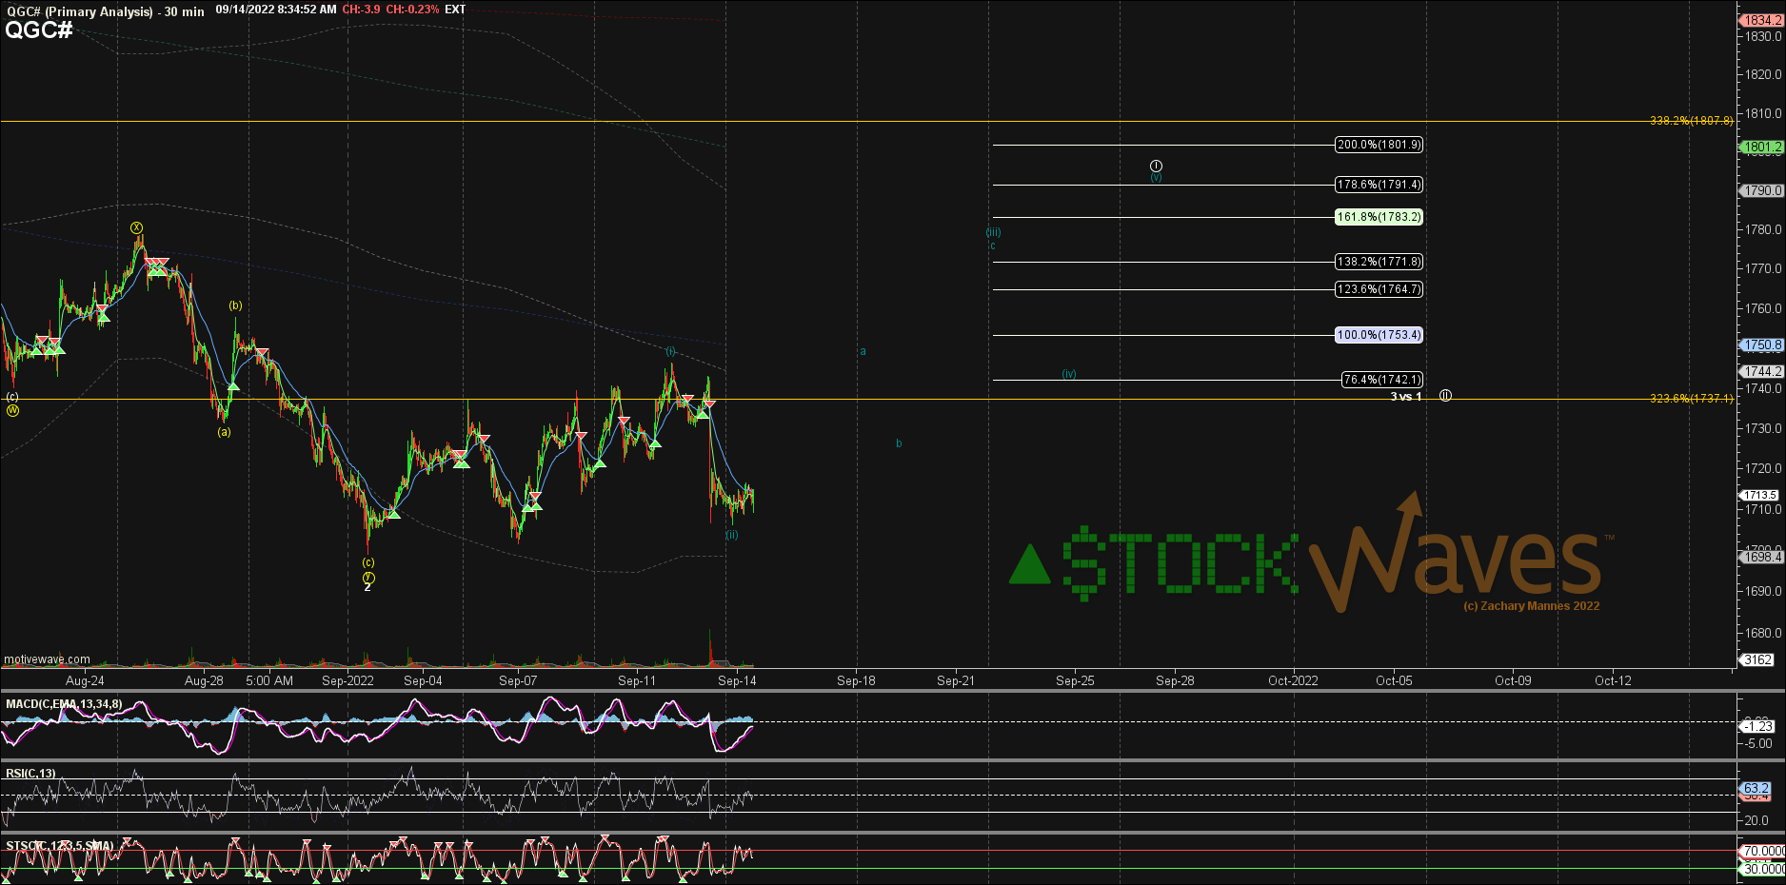The image size is (1786, 885).
Task: Click the 1698.4 price axis tag
Action: (1761, 557)
